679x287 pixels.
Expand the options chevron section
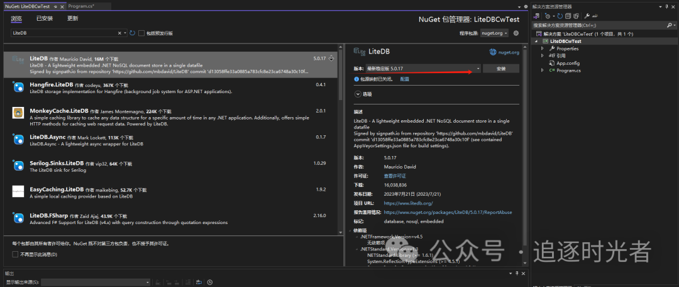coord(358,94)
